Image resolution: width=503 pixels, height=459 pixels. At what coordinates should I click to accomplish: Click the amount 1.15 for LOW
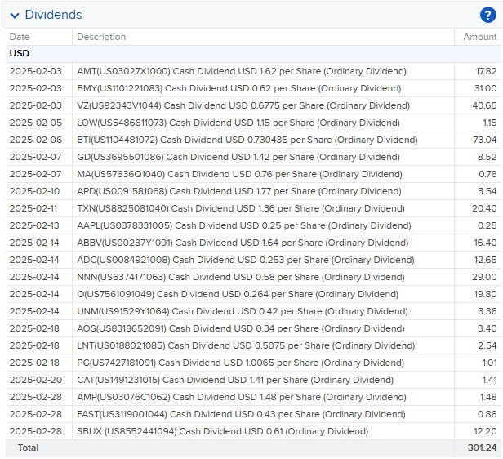click(x=490, y=123)
